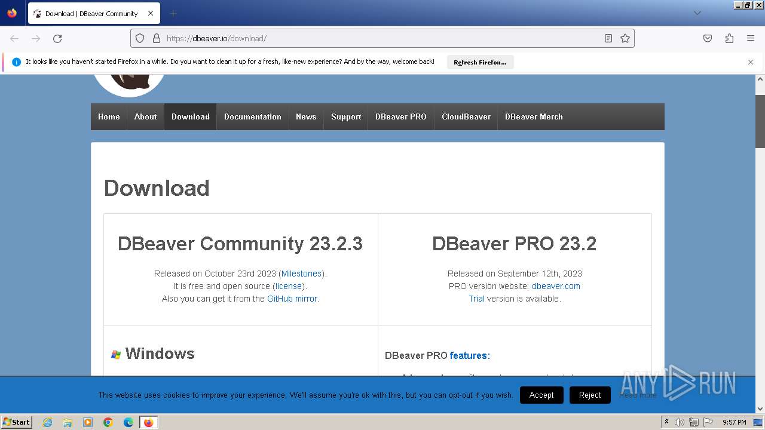View site security padlock info
Image resolution: width=765 pixels, height=430 pixels.
tap(157, 38)
